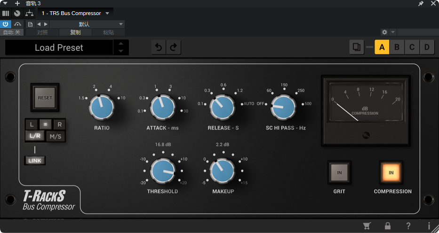Image resolution: width=439 pixels, height=233 pixels.
Task: Open the shopping cart store icon
Action: [x=367, y=226]
